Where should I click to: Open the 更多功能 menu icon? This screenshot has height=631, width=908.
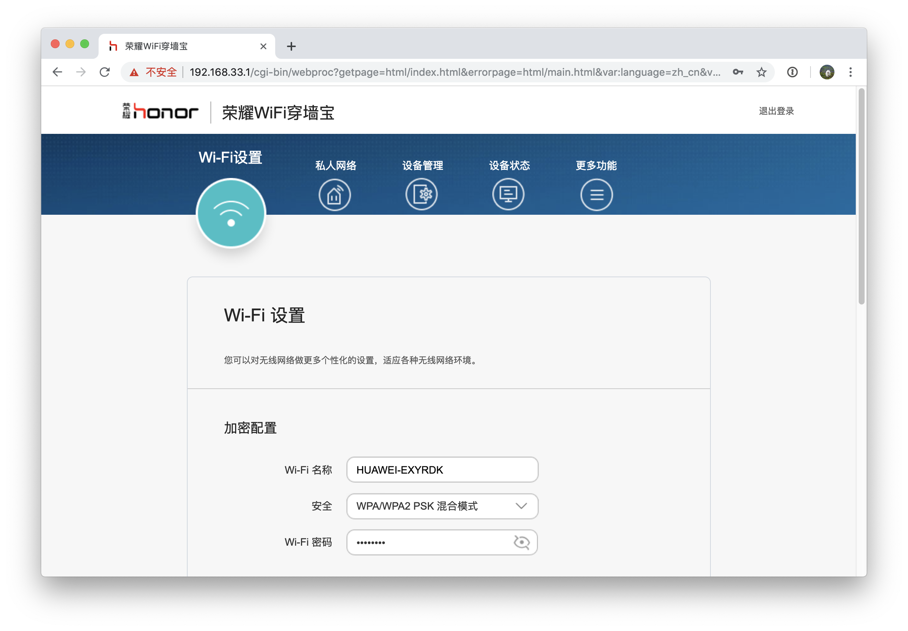click(596, 195)
